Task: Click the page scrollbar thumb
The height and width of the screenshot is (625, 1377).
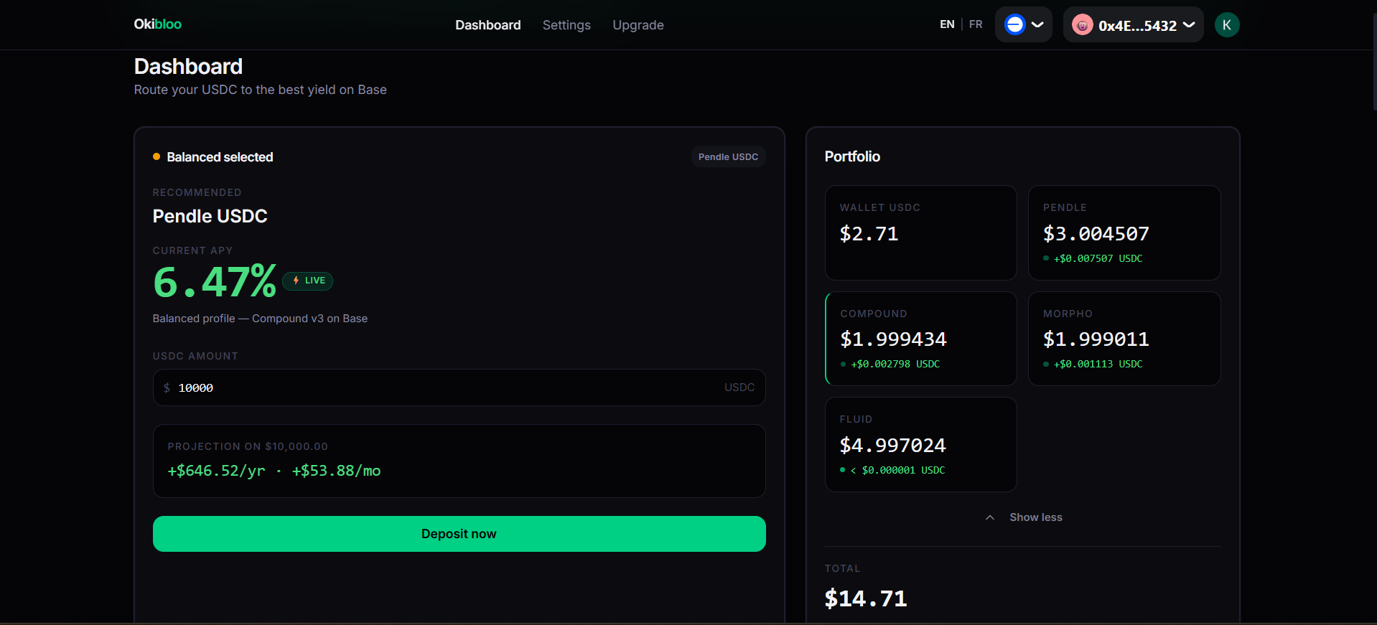Action: [1374, 61]
